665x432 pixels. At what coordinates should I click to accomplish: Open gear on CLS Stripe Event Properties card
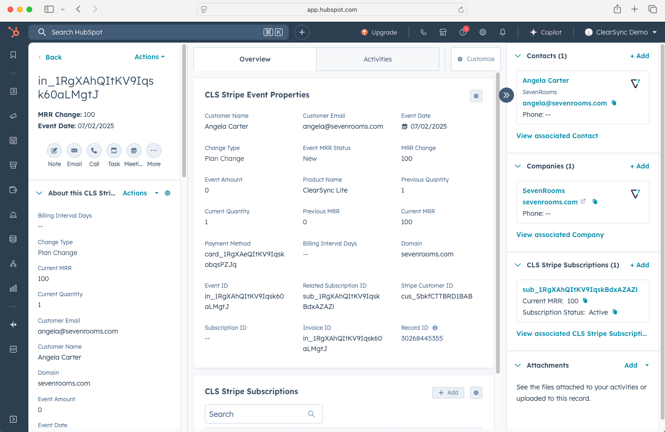coord(476,96)
